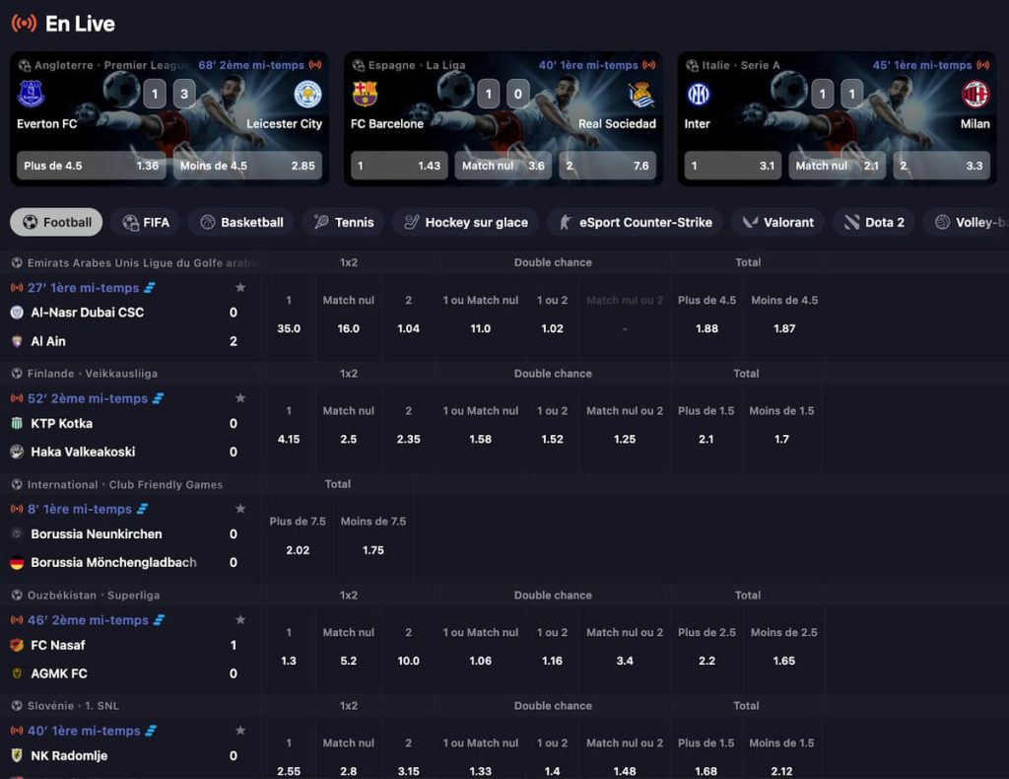This screenshot has height=779, width=1009.
Task: Click the Borussia Mönchengladbach flag icon
Action: pos(18,562)
